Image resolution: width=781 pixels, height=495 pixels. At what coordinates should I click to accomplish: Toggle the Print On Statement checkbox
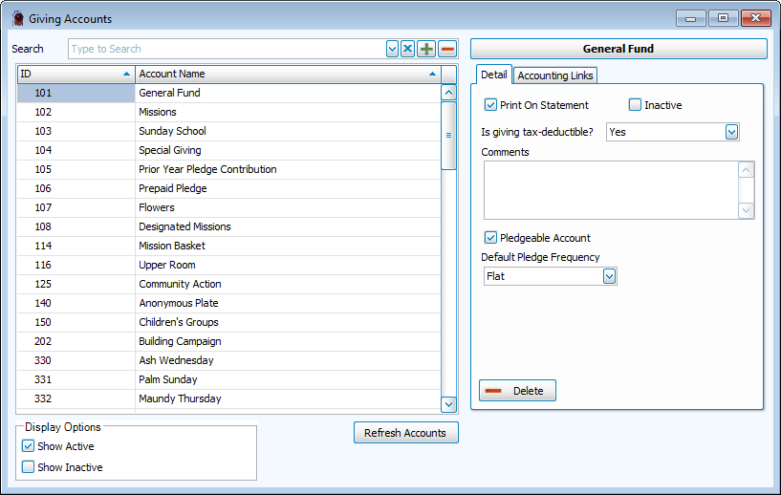point(490,105)
